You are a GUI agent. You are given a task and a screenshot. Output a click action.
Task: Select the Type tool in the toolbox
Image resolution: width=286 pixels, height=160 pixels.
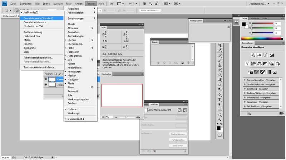(220, 99)
